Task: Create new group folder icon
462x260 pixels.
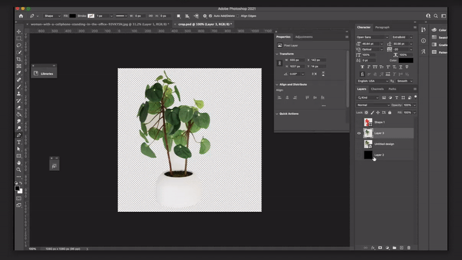Action: 394,248
